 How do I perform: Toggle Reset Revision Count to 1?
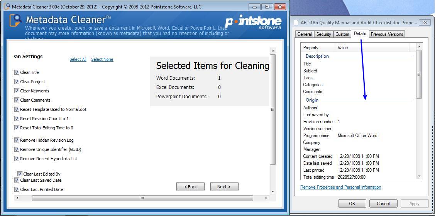[x=17, y=119]
